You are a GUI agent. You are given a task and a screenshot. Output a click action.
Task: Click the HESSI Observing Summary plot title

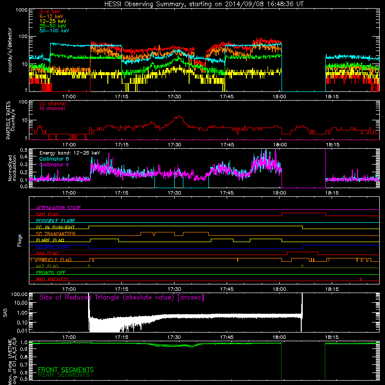click(204, 4)
